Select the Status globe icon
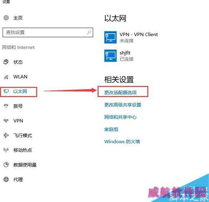This screenshot has height=202, width=209. (6, 62)
